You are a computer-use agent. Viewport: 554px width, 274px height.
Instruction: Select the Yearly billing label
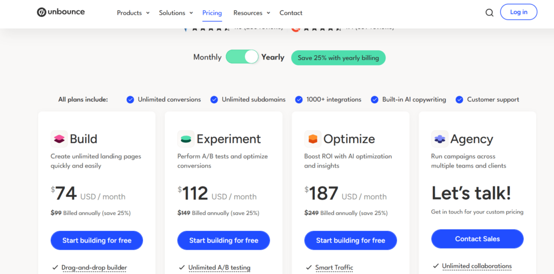(273, 57)
